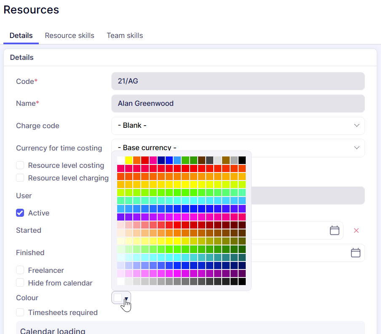Pick the yellow swatch in palette top row
Viewport: 381px width, 334px height.
(129, 160)
